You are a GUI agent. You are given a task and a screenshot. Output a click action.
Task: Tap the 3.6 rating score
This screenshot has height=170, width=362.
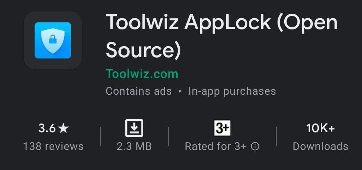(47, 128)
